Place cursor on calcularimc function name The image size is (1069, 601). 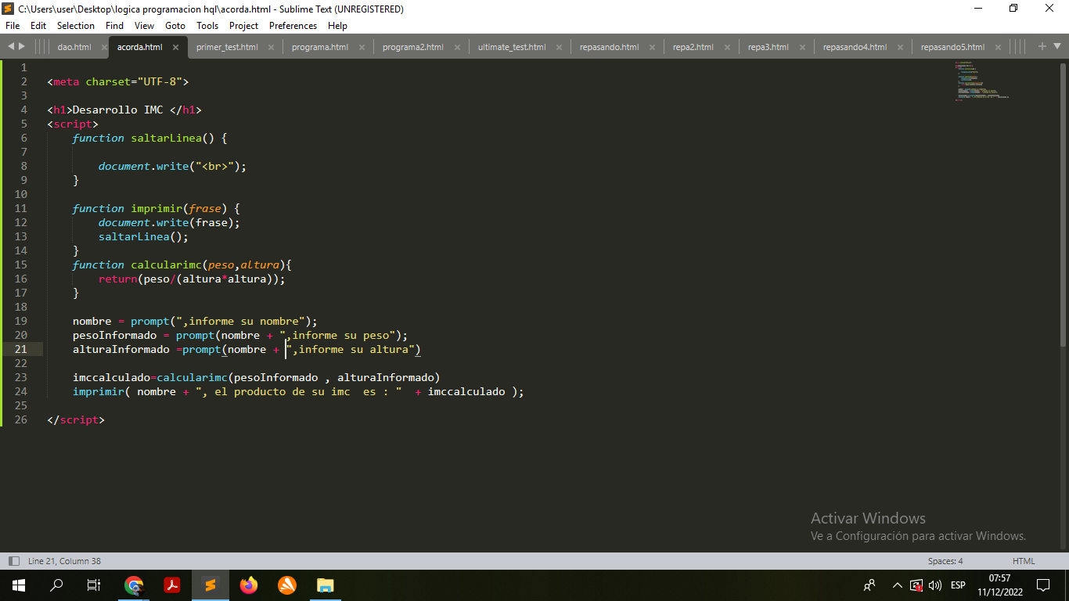point(166,265)
